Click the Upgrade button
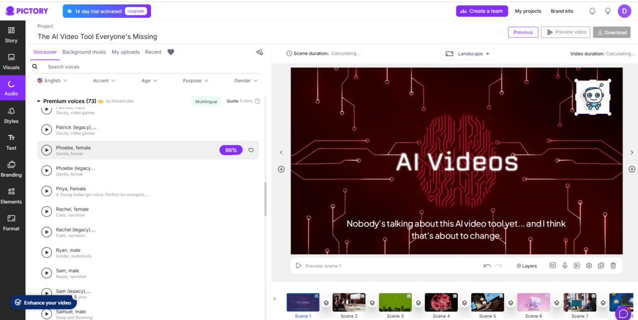Screen dimensions: 638x320 136,11
